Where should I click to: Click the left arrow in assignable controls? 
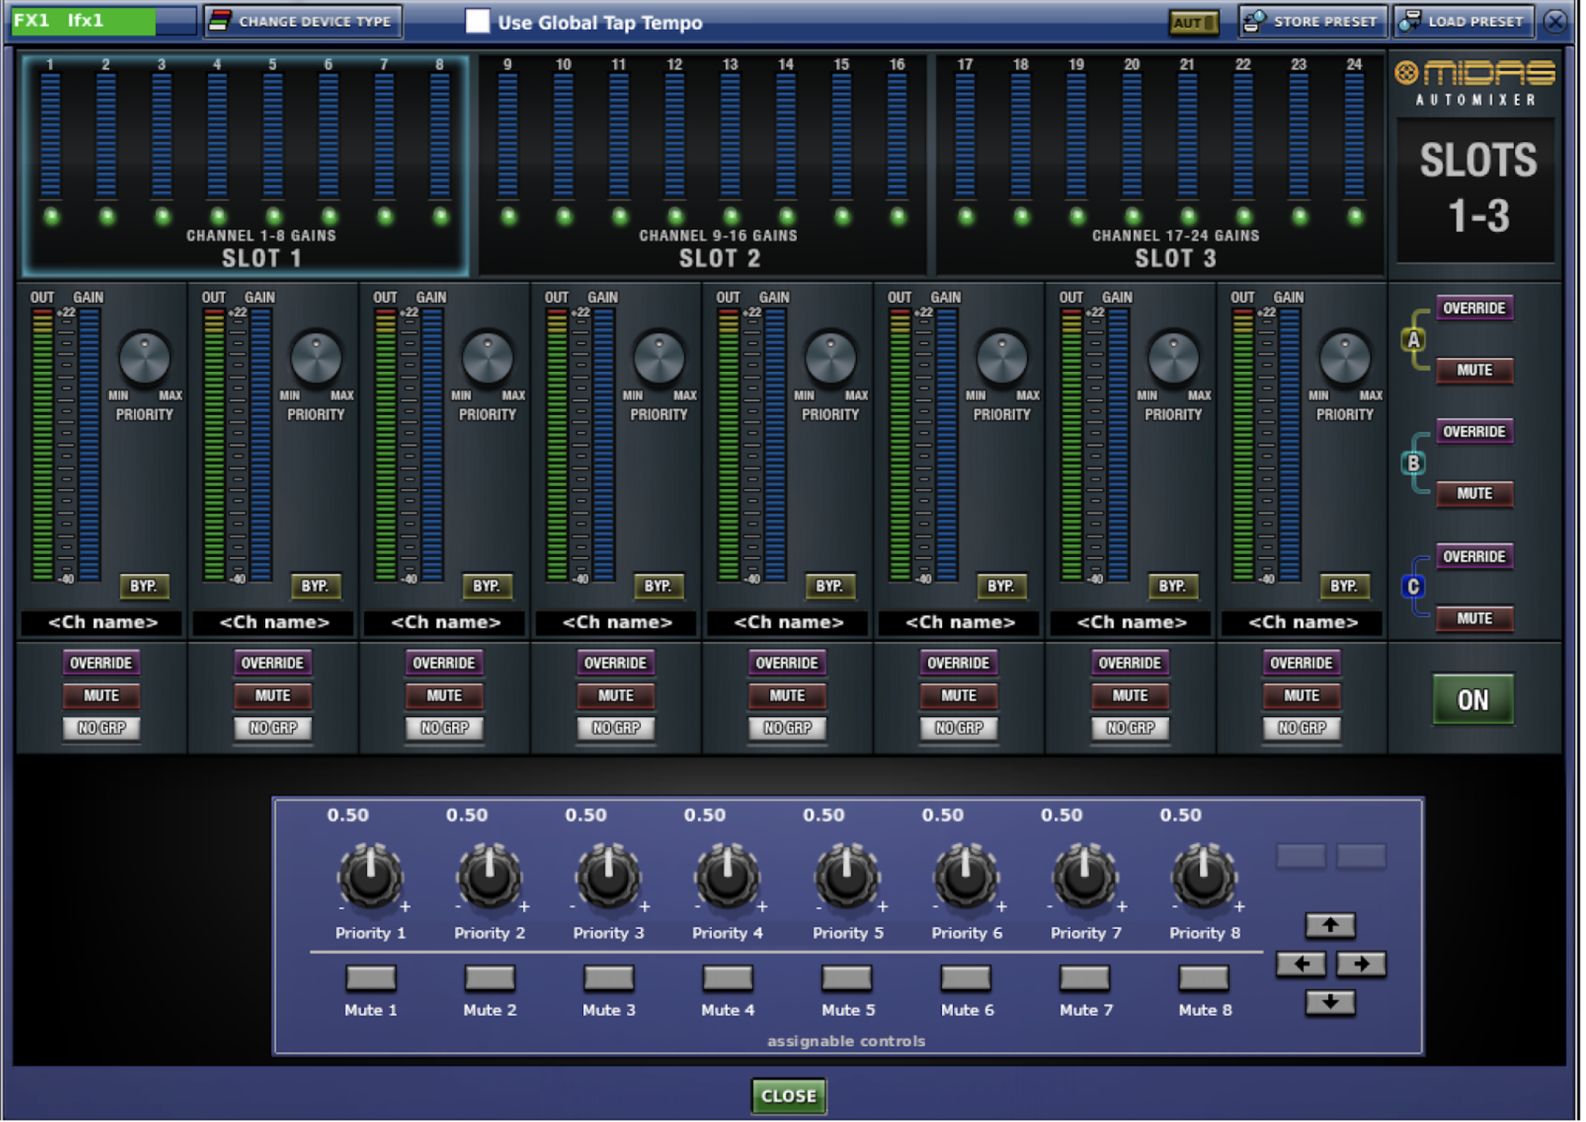point(1301,963)
